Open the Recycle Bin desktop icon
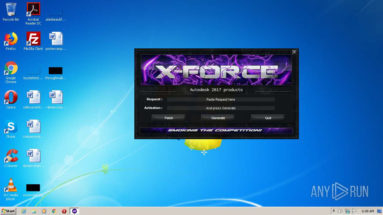 pos(11,12)
